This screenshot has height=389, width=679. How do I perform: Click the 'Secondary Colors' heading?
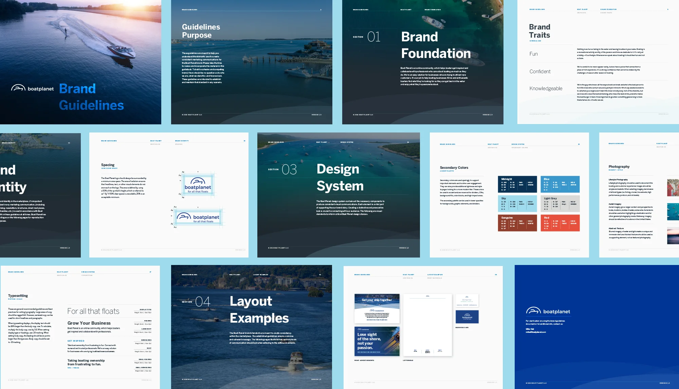coord(454,167)
